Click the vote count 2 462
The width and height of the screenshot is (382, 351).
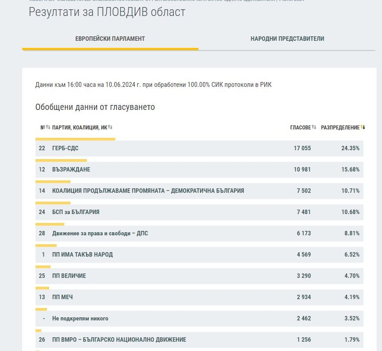[x=304, y=318]
